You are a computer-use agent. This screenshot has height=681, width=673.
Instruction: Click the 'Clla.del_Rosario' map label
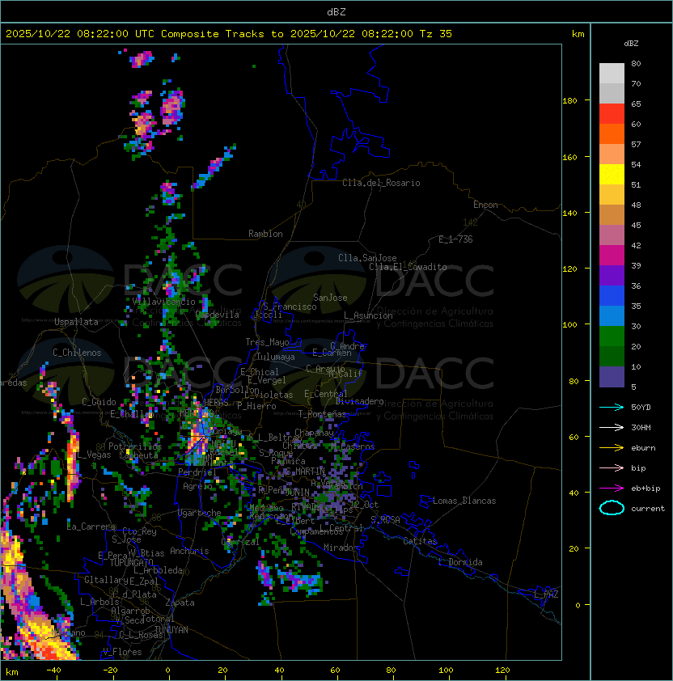pos(381,183)
